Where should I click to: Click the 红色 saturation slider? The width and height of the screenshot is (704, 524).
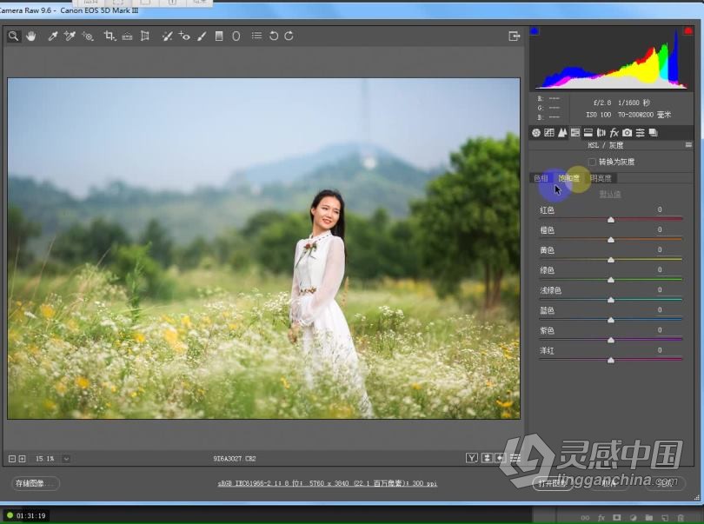[x=611, y=220]
